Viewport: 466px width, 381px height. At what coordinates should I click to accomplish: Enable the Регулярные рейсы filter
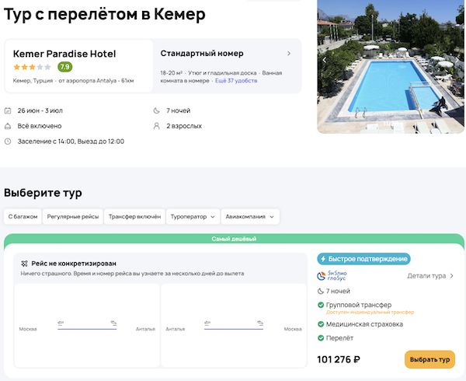[x=73, y=217]
